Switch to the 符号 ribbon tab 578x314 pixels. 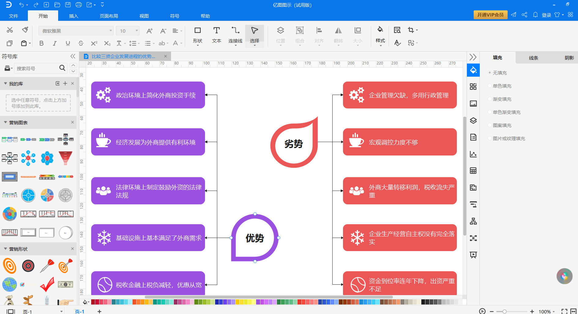175,16
